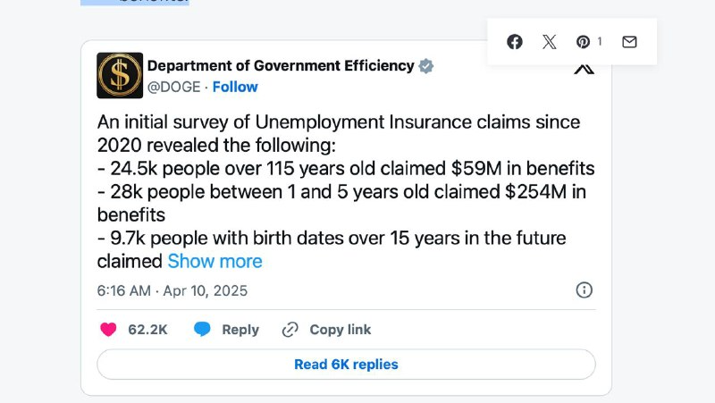Like the tweet with heart icon

(108, 330)
